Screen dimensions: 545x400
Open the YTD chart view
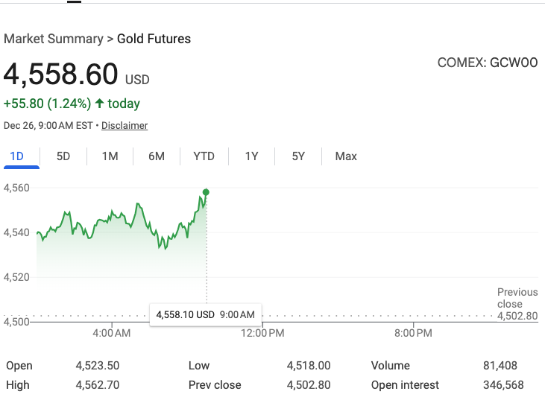pos(204,156)
